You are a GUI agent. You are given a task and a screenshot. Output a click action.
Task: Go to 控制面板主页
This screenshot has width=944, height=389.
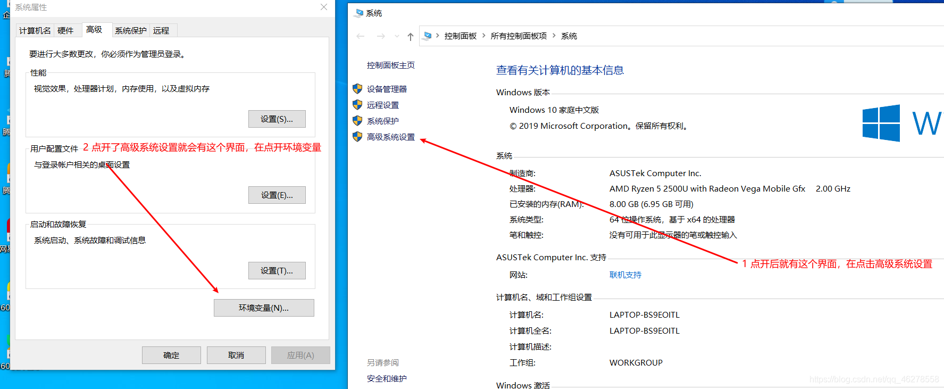click(x=391, y=65)
